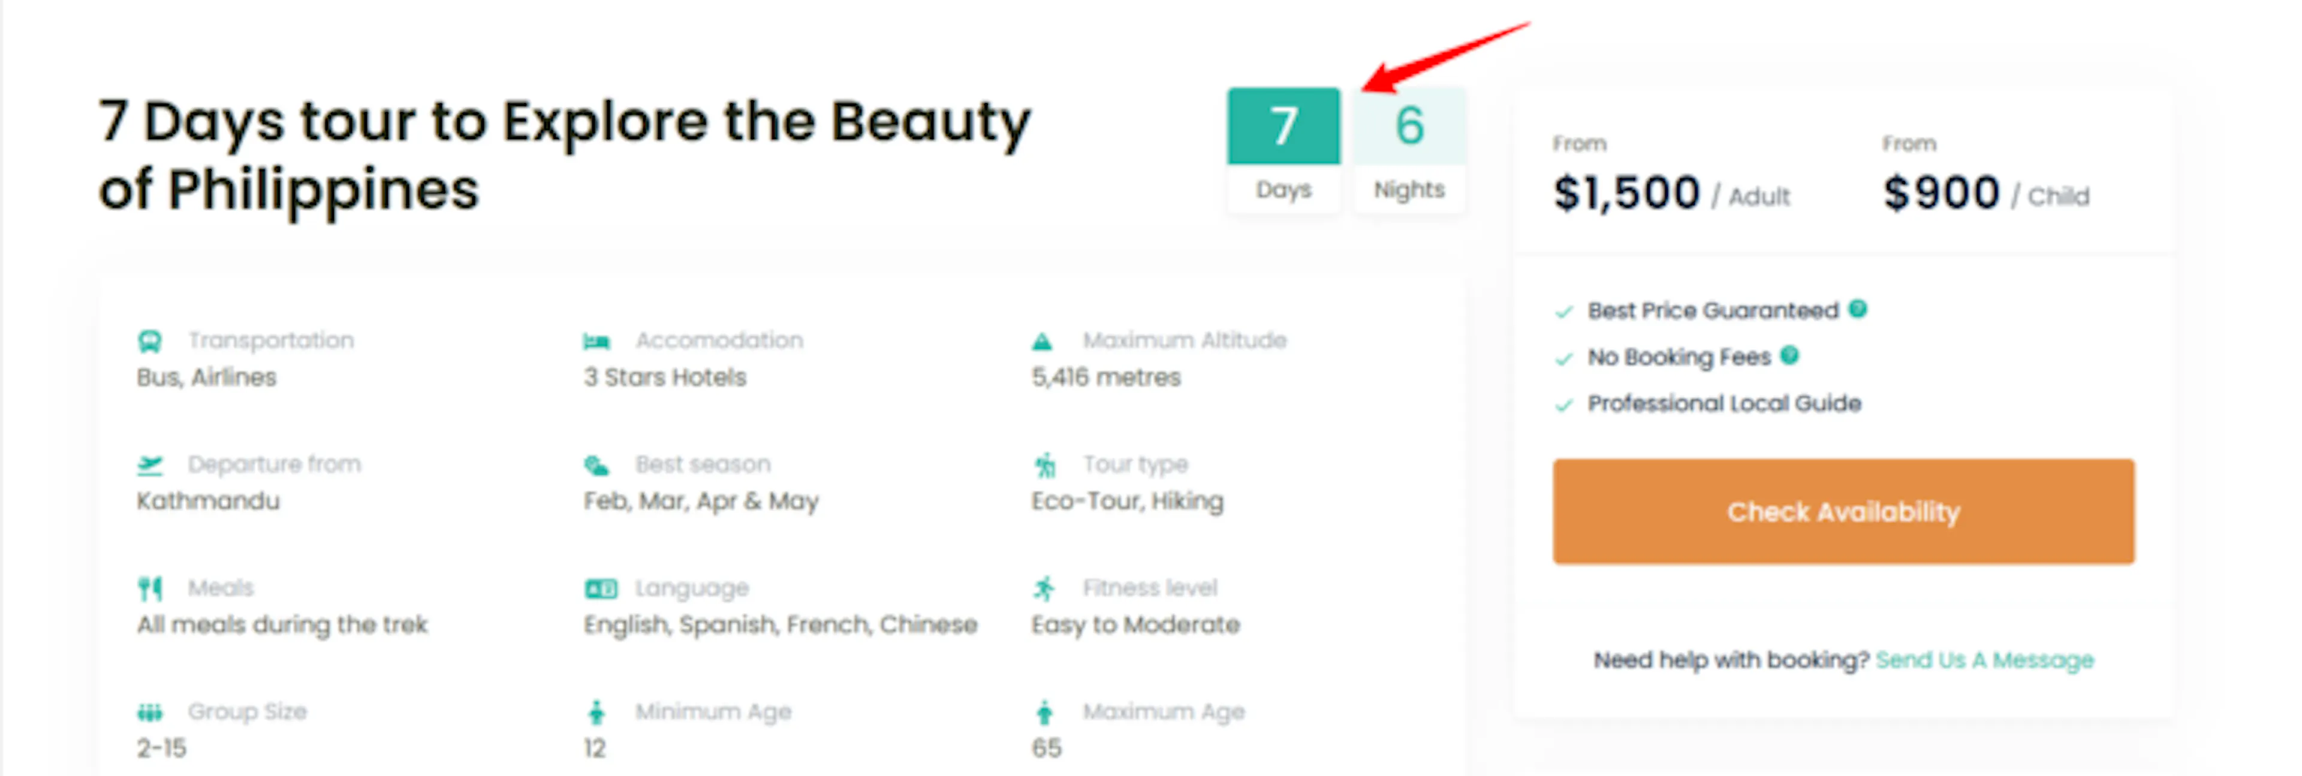
Task: Open No Booking Fees help tooltip icon
Action: tap(1789, 355)
